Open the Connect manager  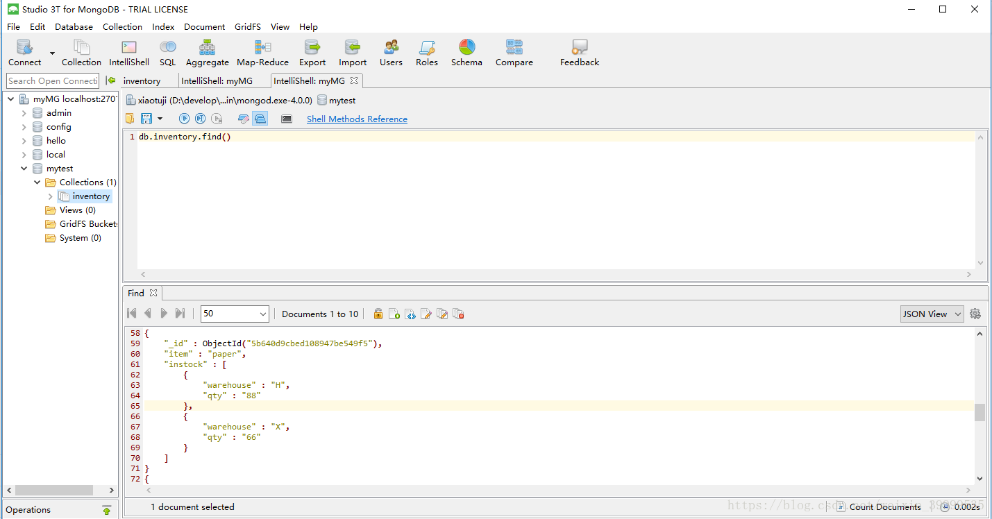pyautogui.click(x=25, y=53)
